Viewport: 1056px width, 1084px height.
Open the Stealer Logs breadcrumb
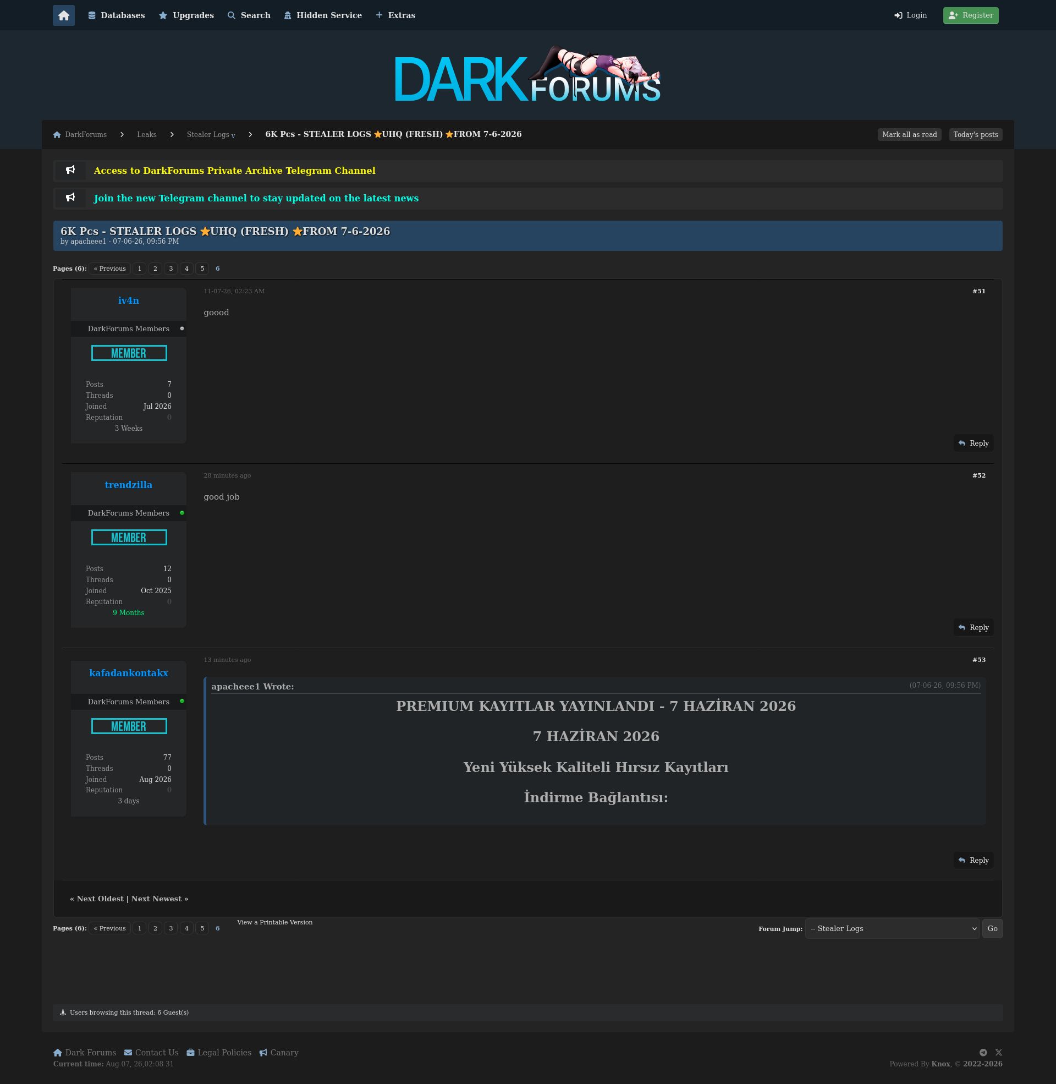click(x=208, y=135)
